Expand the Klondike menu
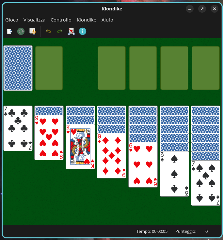 pos(87,20)
